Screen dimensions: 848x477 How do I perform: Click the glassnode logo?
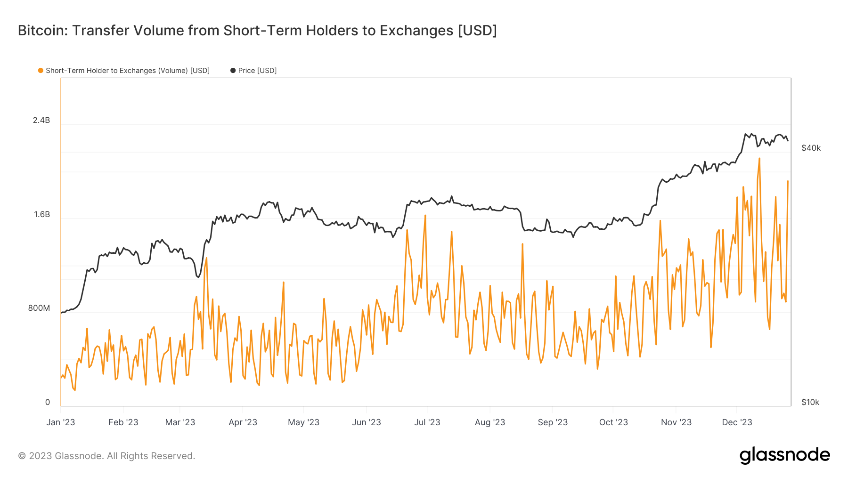(x=784, y=455)
